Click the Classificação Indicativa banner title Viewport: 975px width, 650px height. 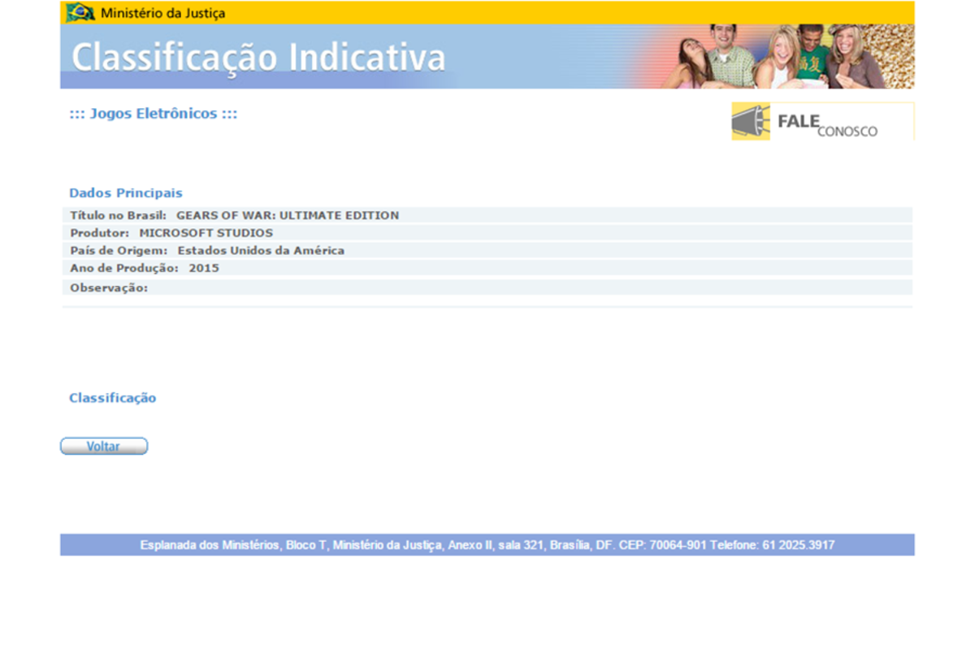[258, 58]
